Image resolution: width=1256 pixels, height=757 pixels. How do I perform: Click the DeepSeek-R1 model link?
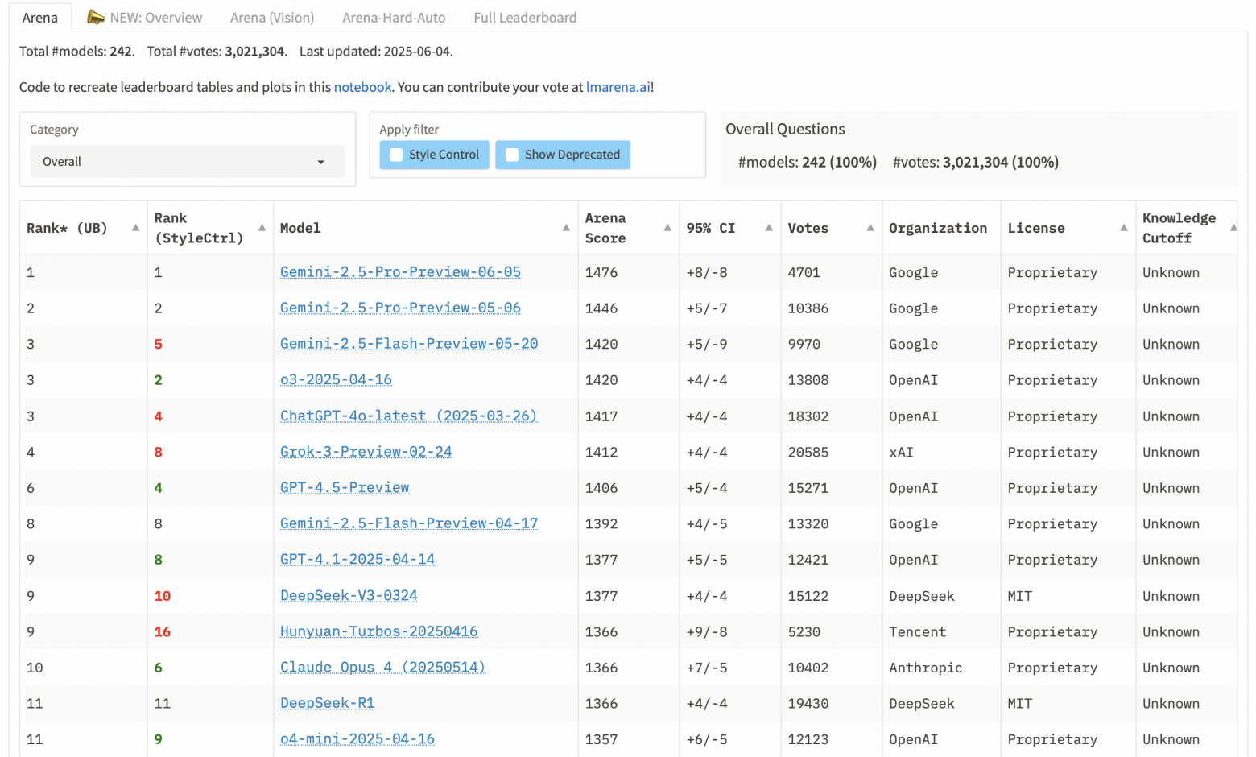(328, 703)
